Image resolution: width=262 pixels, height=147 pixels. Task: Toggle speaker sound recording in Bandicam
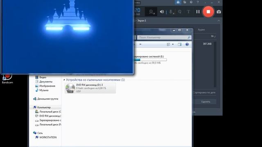(162, 12)
